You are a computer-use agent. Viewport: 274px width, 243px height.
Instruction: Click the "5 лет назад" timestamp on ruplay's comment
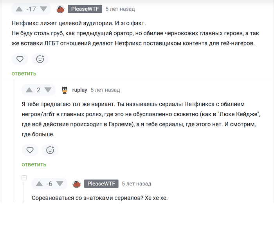105,90
